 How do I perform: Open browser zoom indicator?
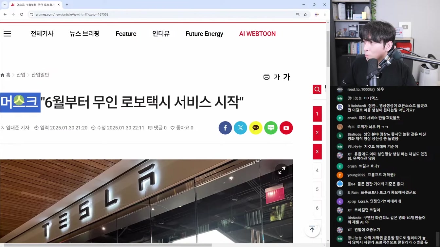click(298, 14)
